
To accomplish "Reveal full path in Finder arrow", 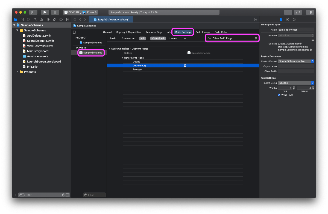I will pos(311,50).
